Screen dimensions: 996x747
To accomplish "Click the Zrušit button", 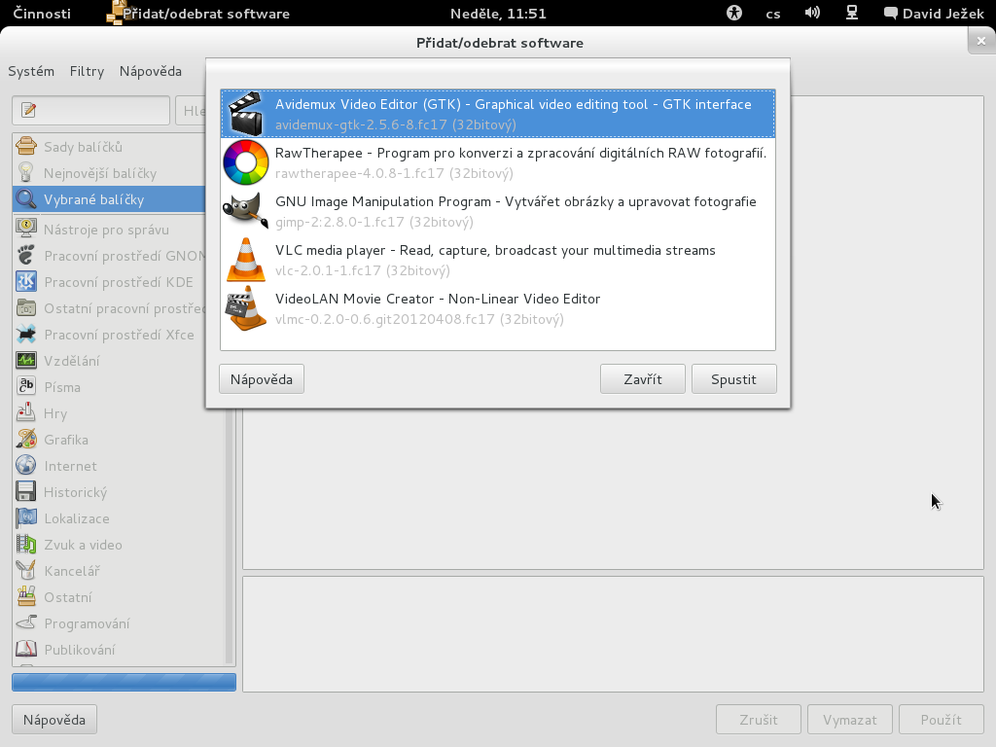I will click(x=759, y=720).
